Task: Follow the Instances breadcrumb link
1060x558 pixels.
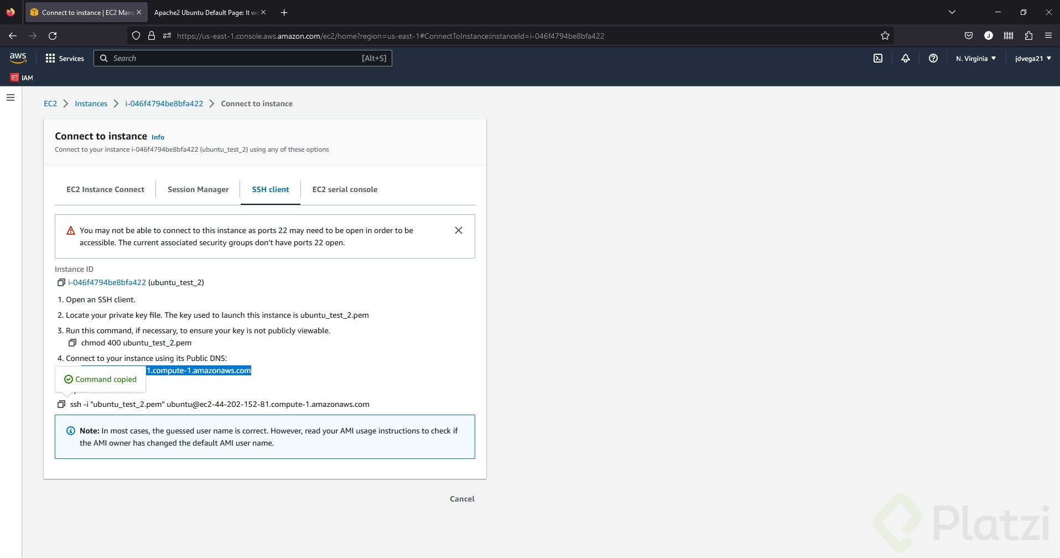Action: (91, 104)
